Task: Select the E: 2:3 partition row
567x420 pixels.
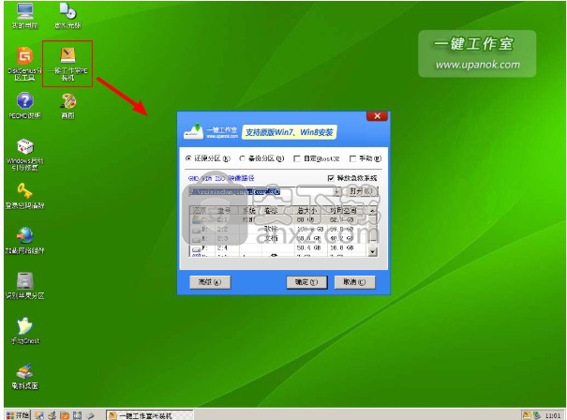Action: 278,238
